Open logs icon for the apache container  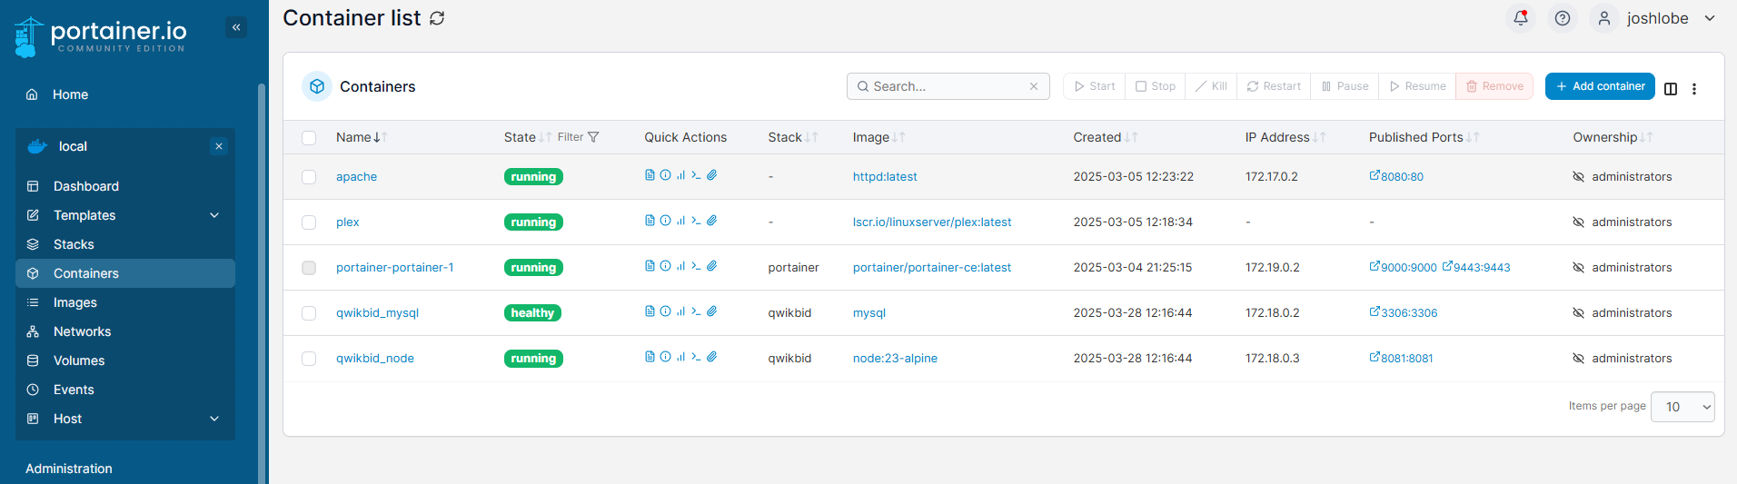click(650, 175)
